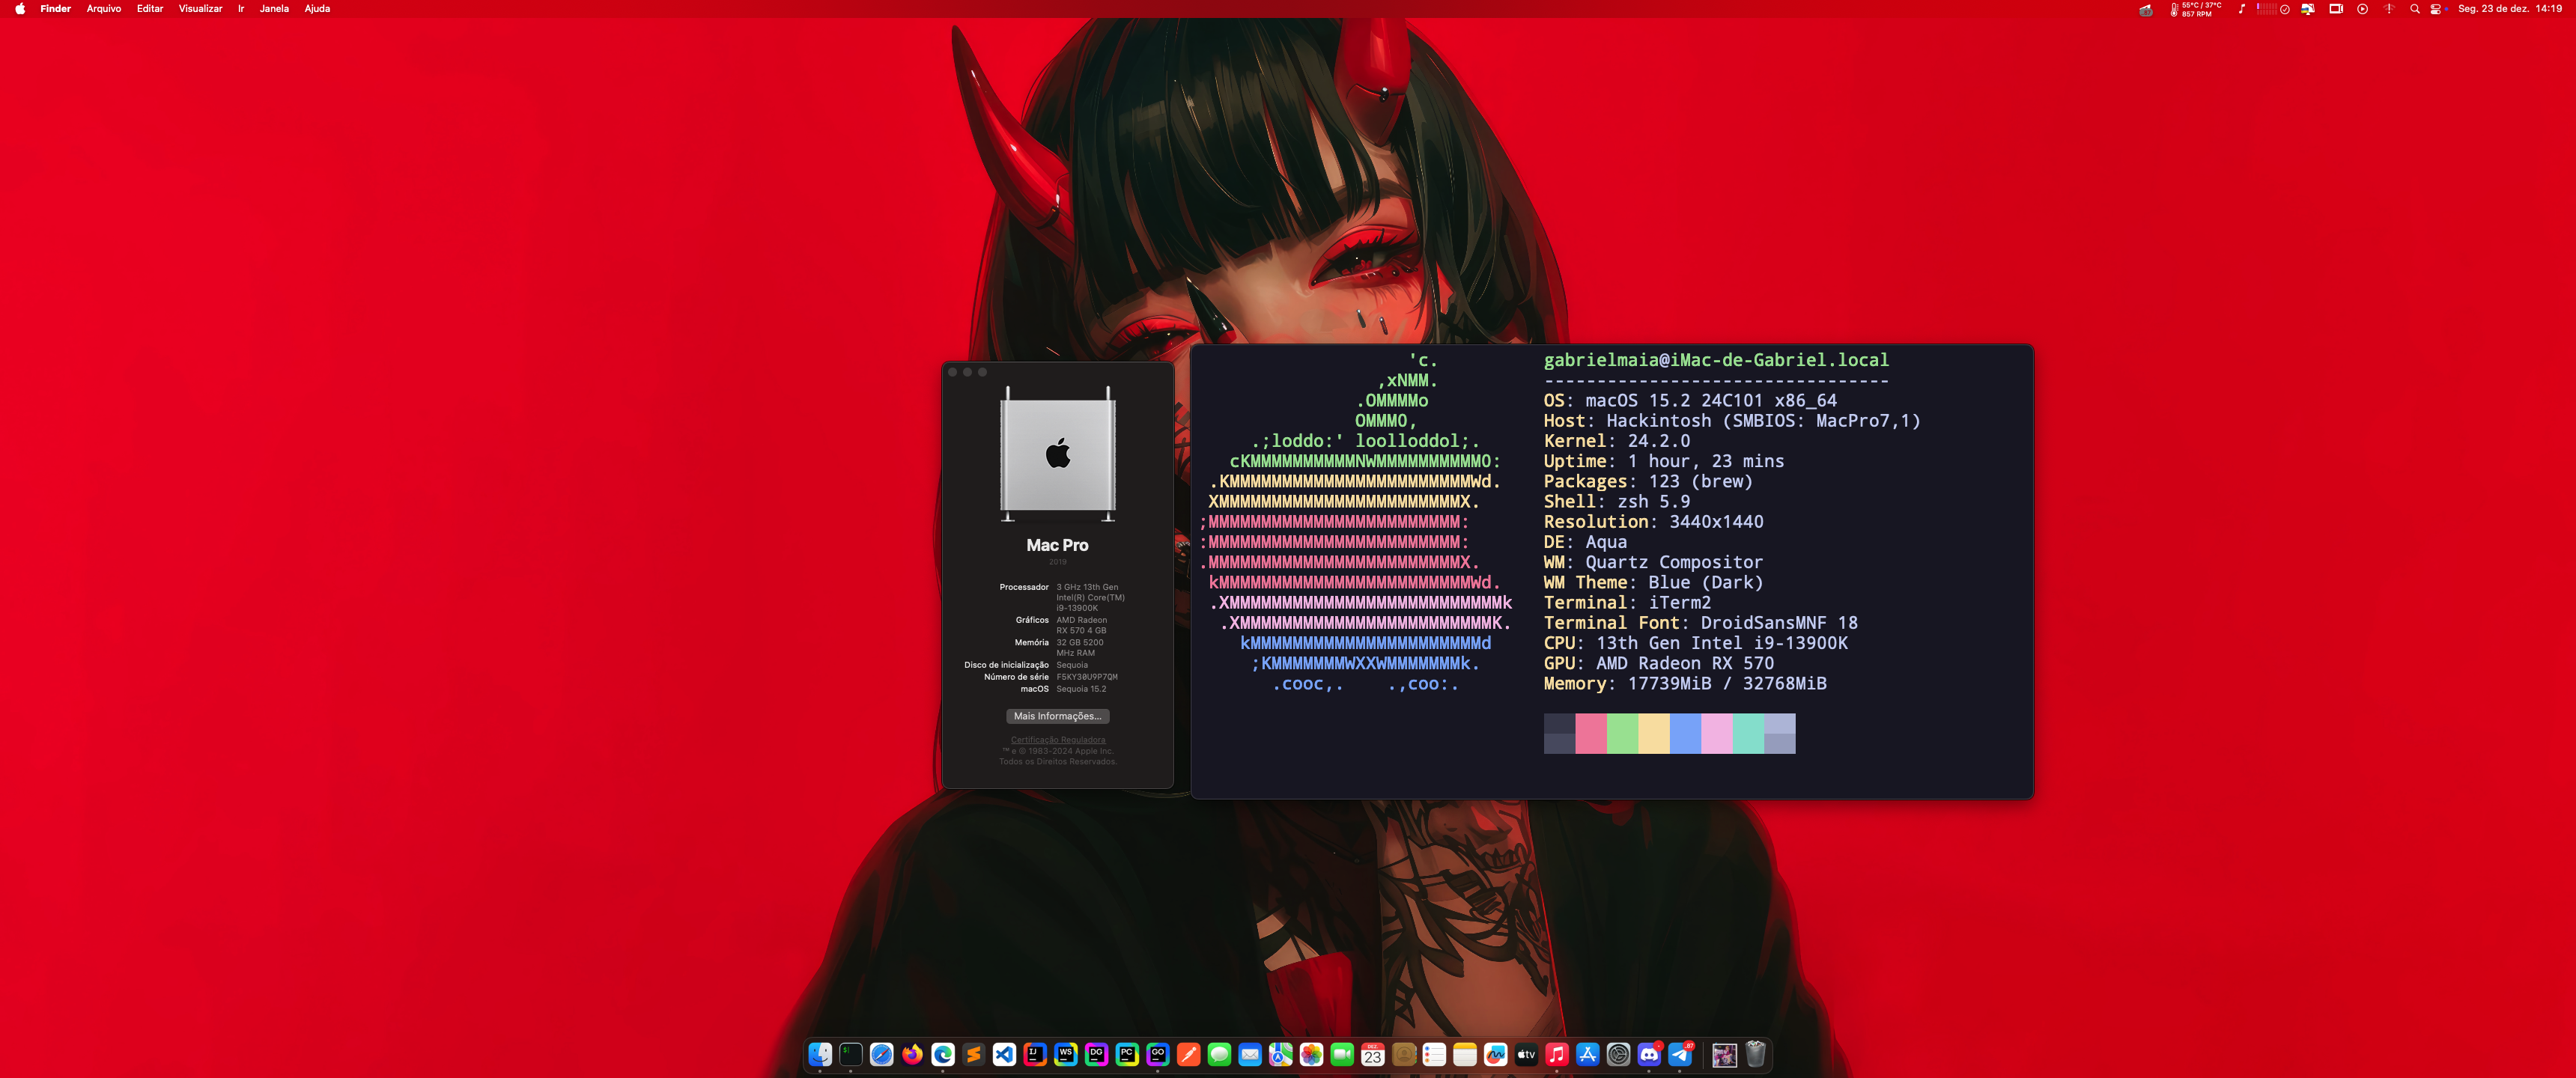Launch IntelliJ IDEA from the dock

[x=1035, y=1054]
